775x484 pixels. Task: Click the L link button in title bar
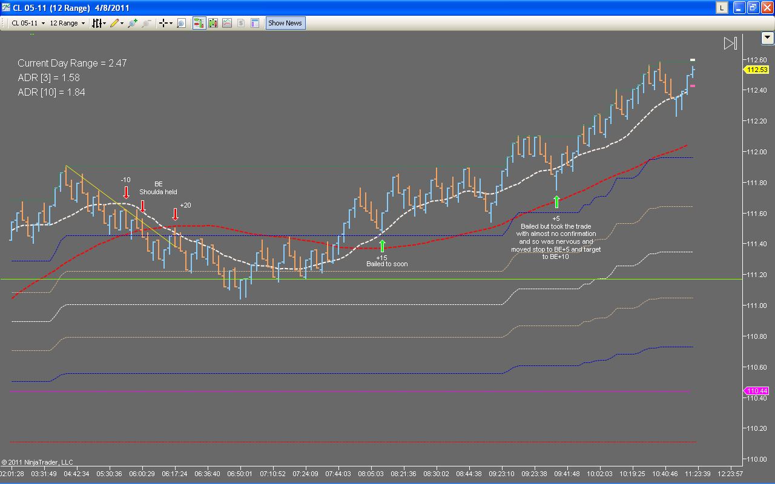[722, 8]
